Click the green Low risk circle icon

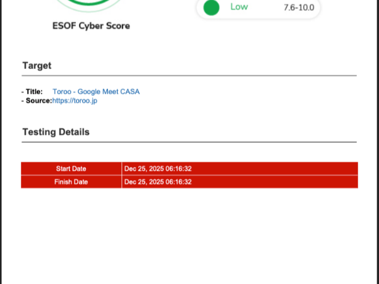click(x=212, y=8)
